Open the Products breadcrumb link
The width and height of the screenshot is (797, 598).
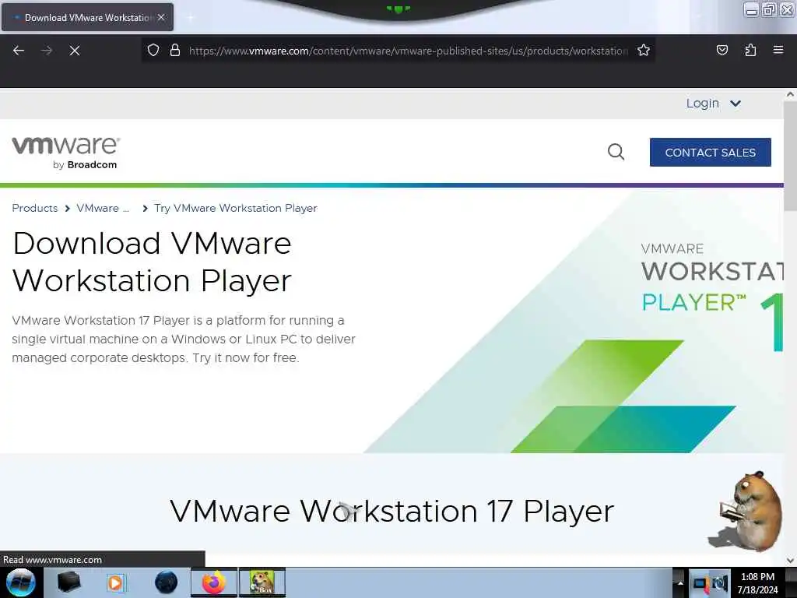[x=35, y=208]
